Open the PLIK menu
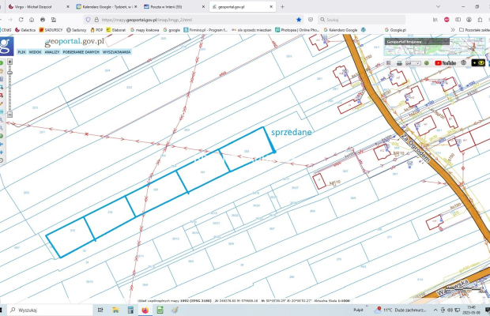The image size is (490, 316). pos(21,51)
